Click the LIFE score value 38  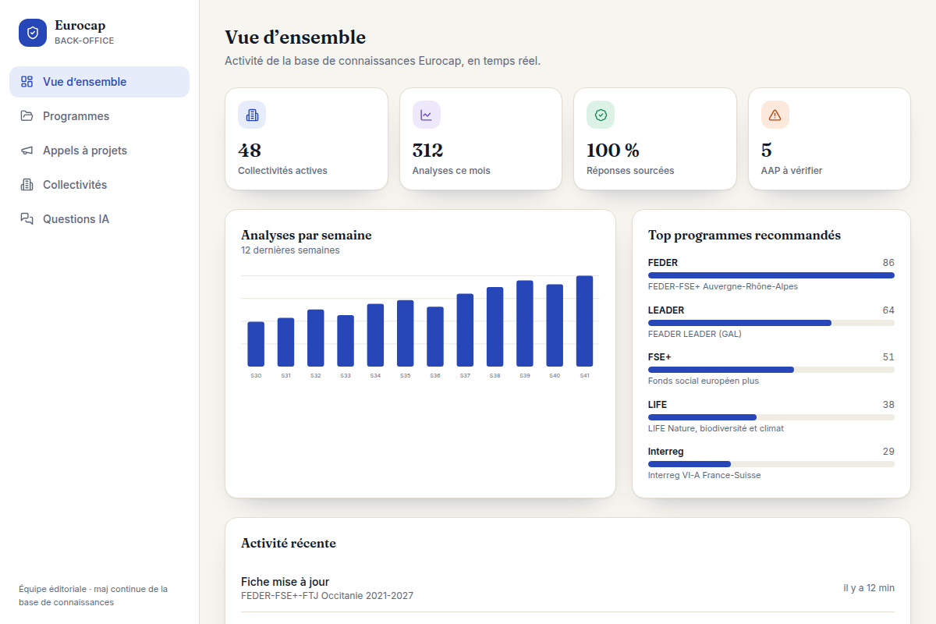coord(888,405)
